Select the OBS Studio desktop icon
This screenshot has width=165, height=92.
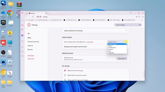pos(3,53)
